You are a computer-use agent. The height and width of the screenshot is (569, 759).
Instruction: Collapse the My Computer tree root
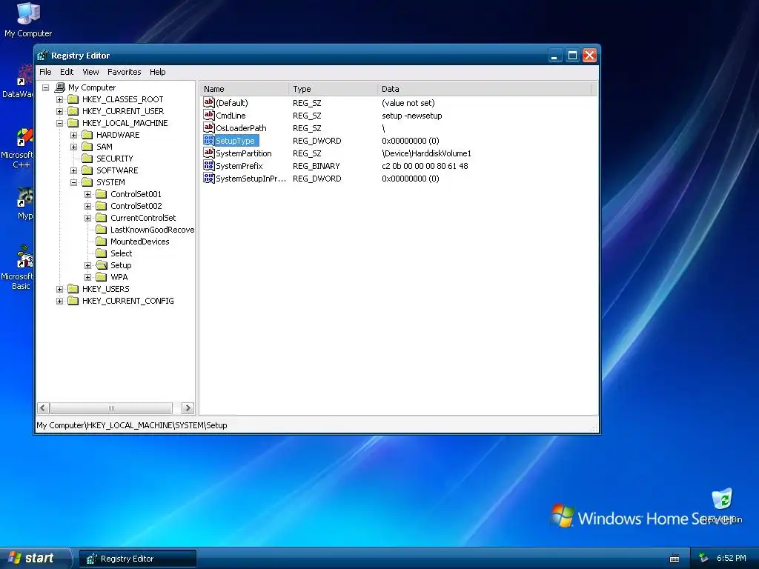(45, 87)
